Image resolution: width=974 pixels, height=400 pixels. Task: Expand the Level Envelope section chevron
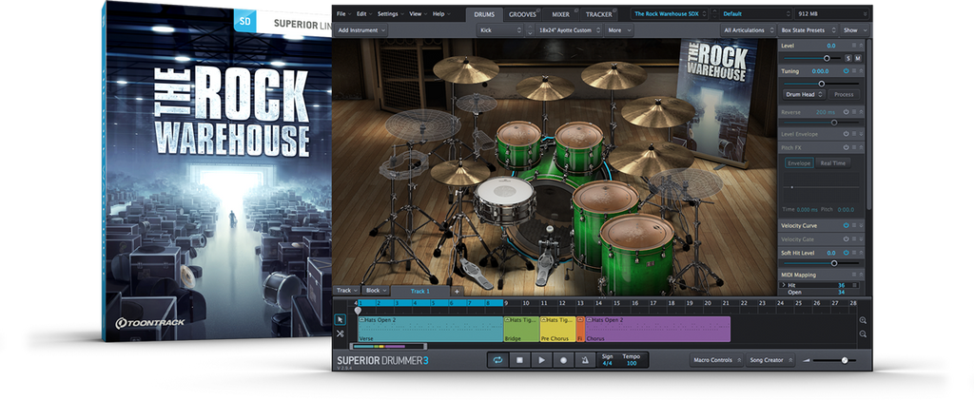[860, 134]
